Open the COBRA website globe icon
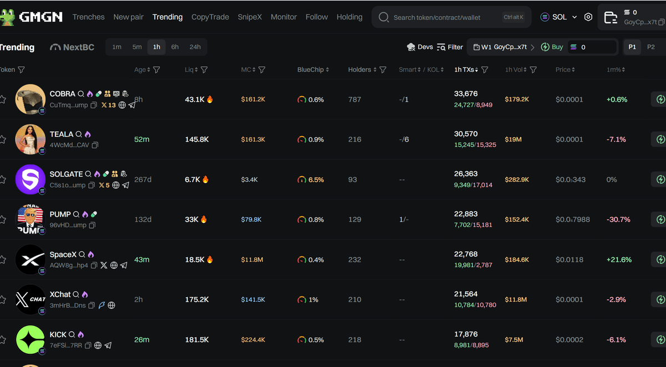The height and width of the screenshot is (367, 666). (122, 105)
